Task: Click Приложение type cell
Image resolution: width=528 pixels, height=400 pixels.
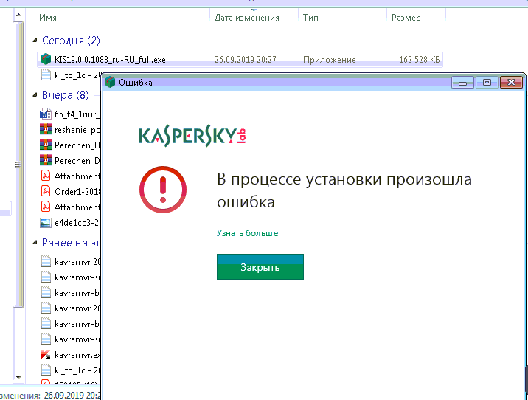Action: point(330,60)
